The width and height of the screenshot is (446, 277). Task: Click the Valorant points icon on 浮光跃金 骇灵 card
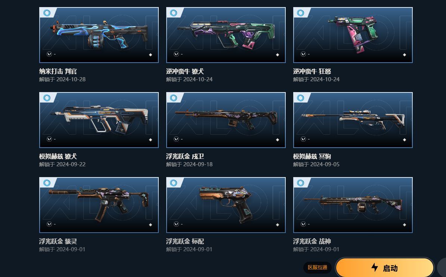click(x=49, y=224)
